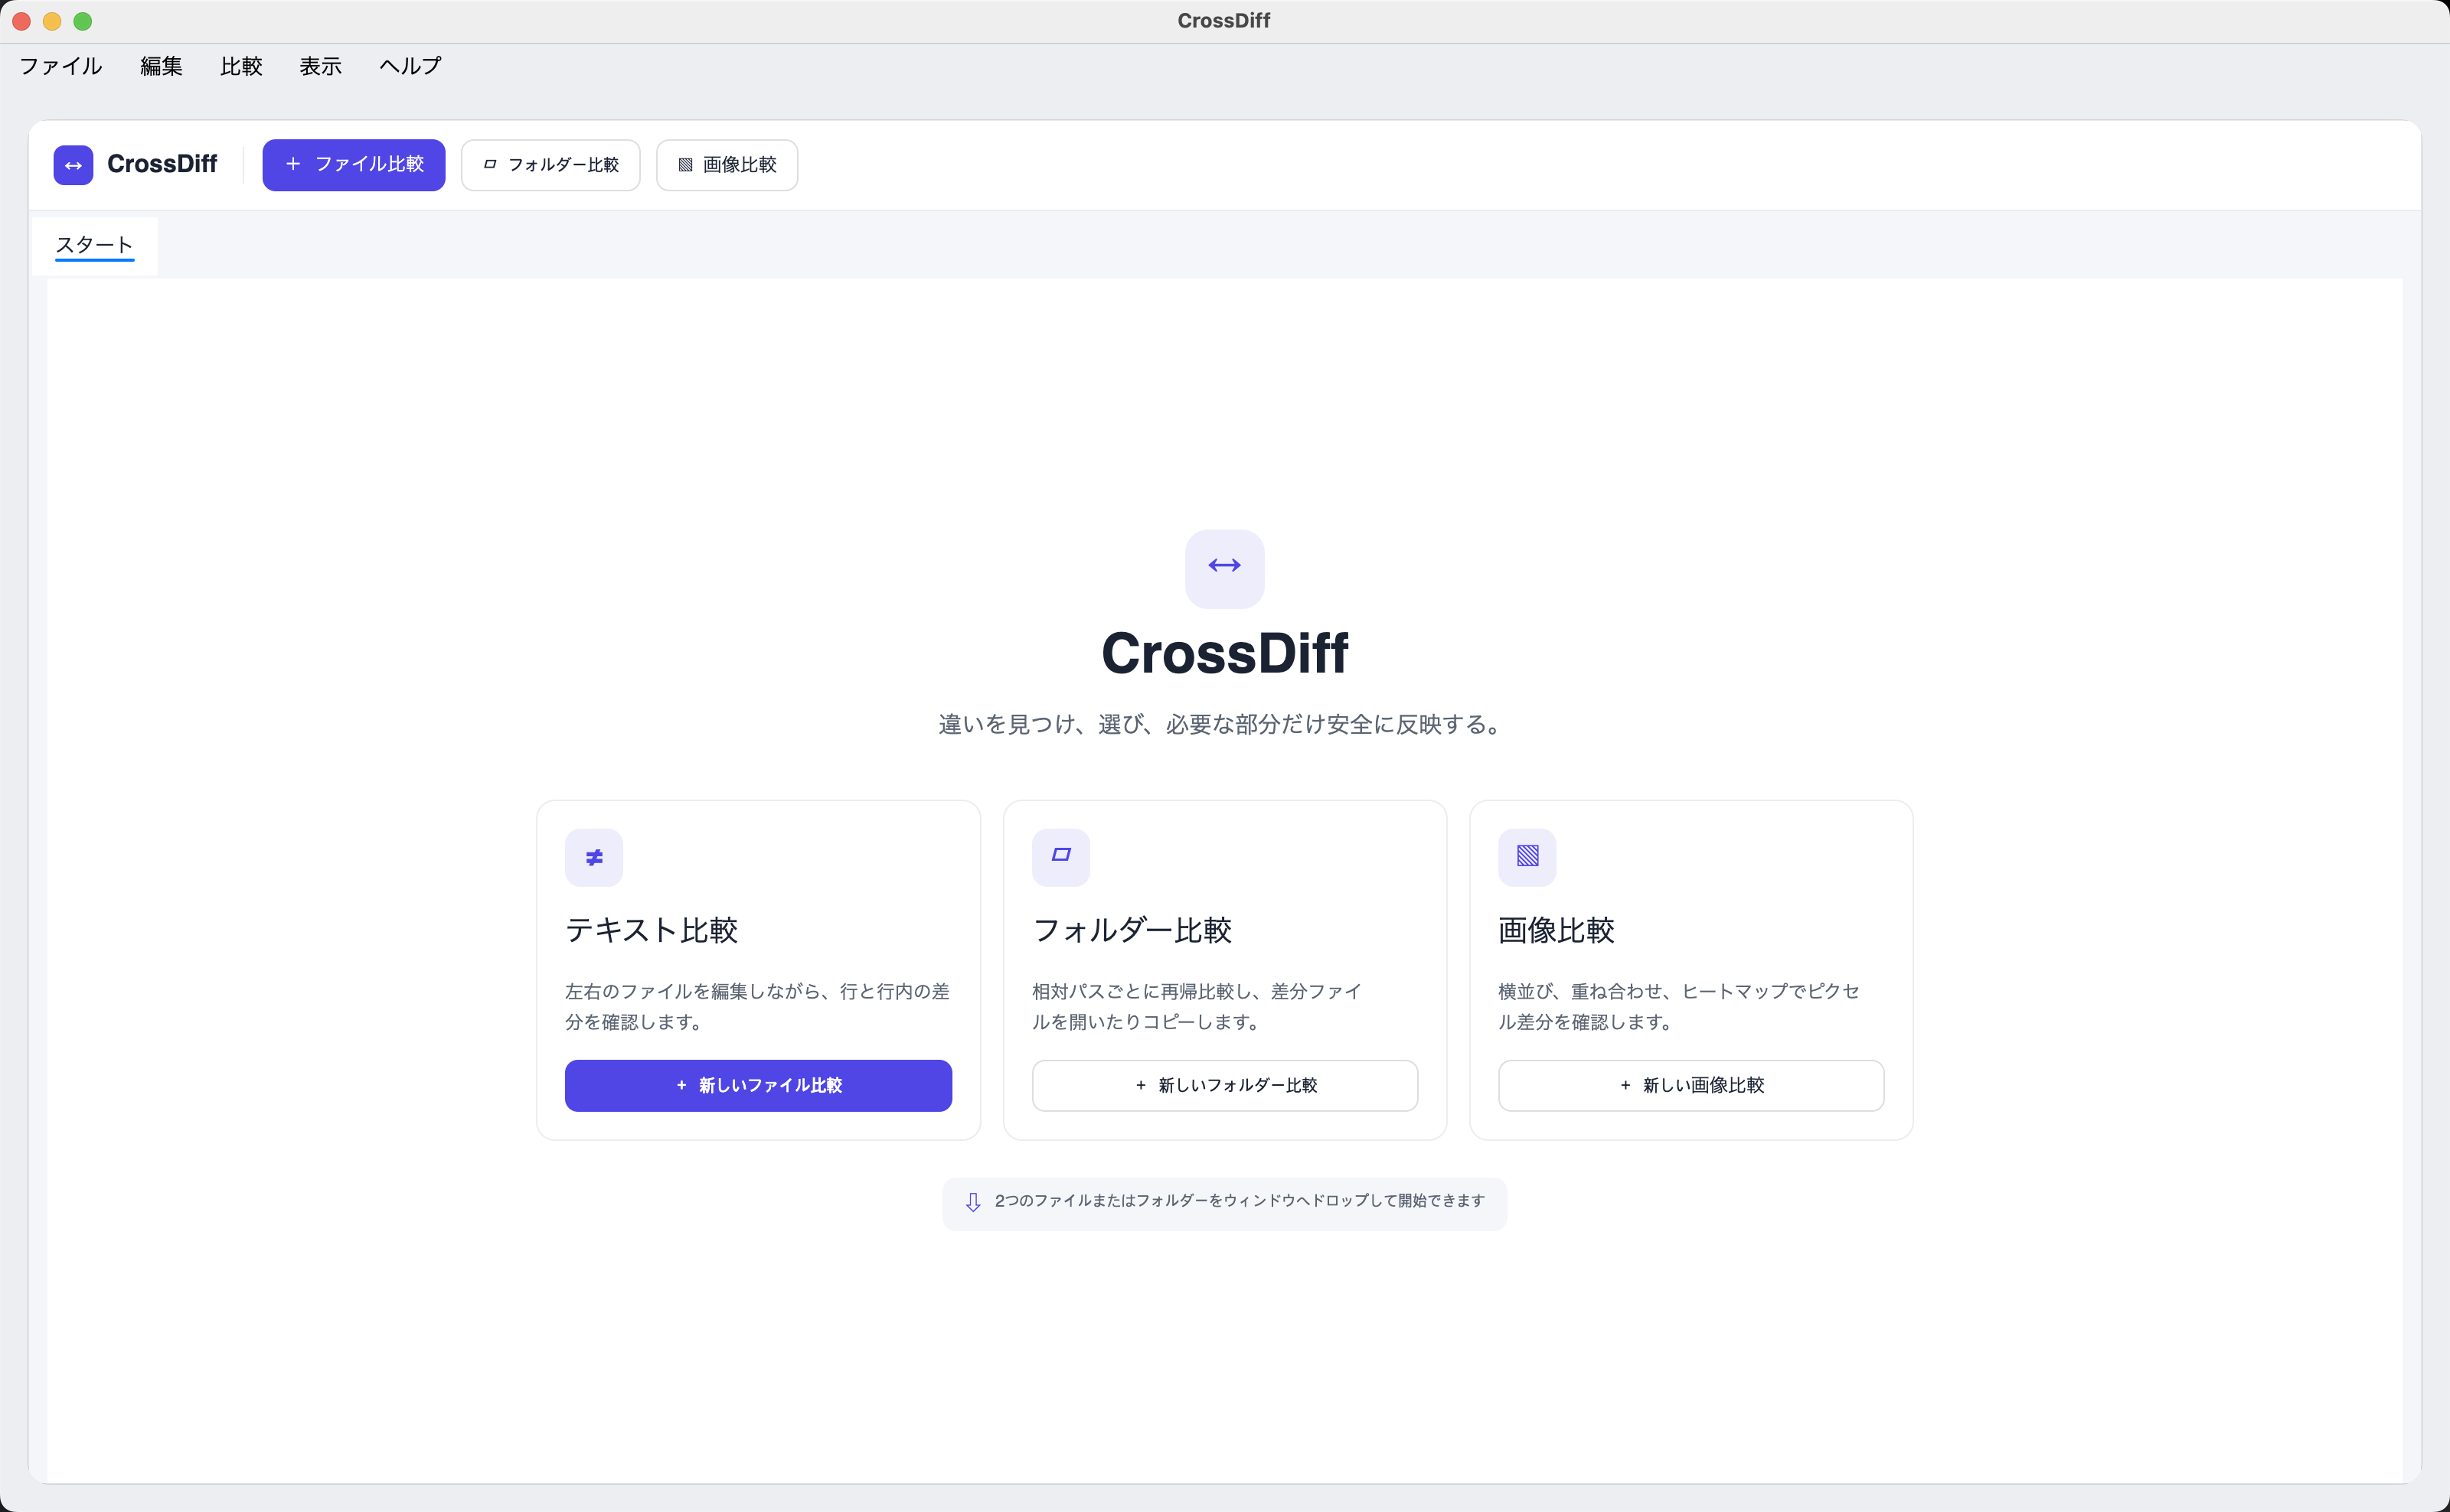
Task: Click the down-arrow icon in the drop hint
Action: point(972,1202)
